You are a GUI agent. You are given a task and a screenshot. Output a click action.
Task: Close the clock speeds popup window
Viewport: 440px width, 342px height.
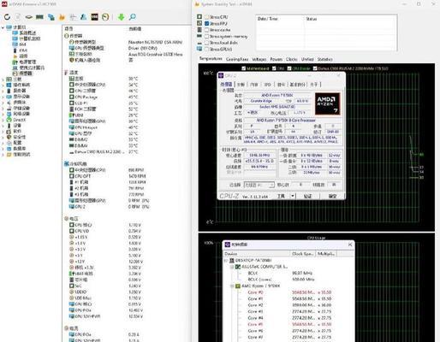(350, 245)
